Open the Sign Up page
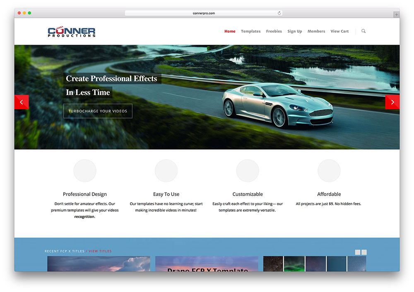Screen dimensions: 414x292 pyautogui.click(x=295, y=31)
